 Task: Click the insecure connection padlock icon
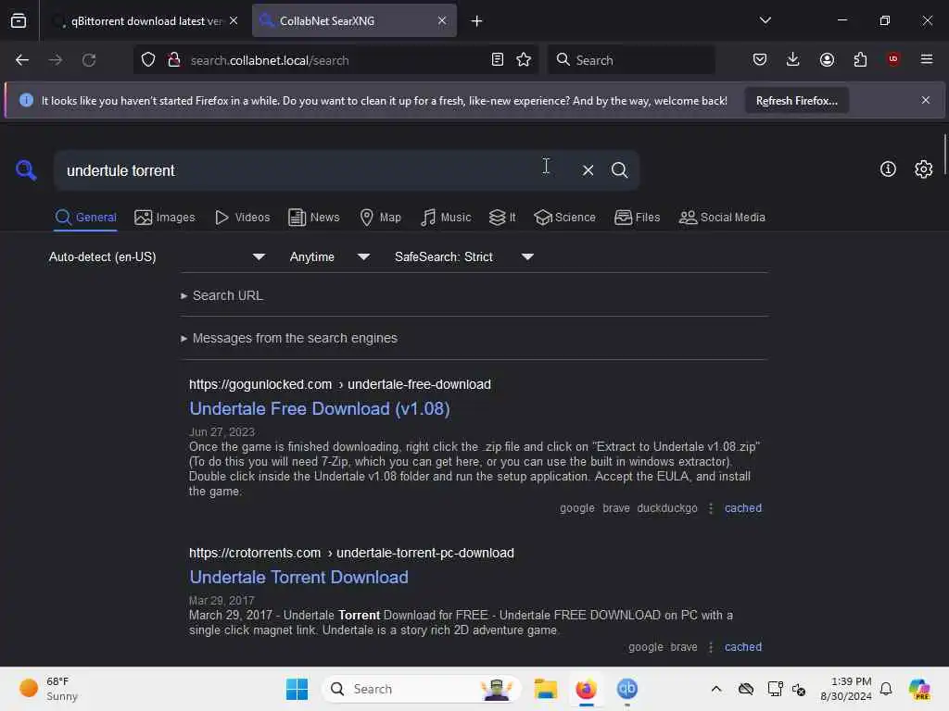point(174,60)
